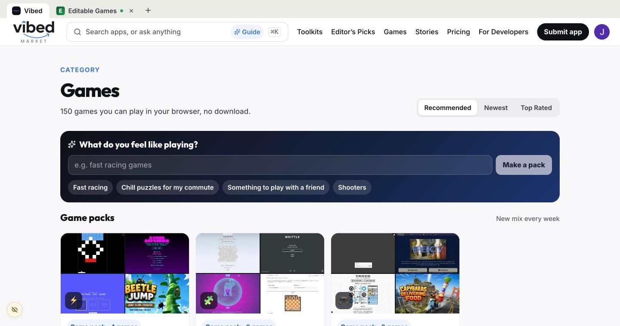This screenshot has width=620, height=326.
Task: Open the Guide sparkle button
Action: coord(247,32)
